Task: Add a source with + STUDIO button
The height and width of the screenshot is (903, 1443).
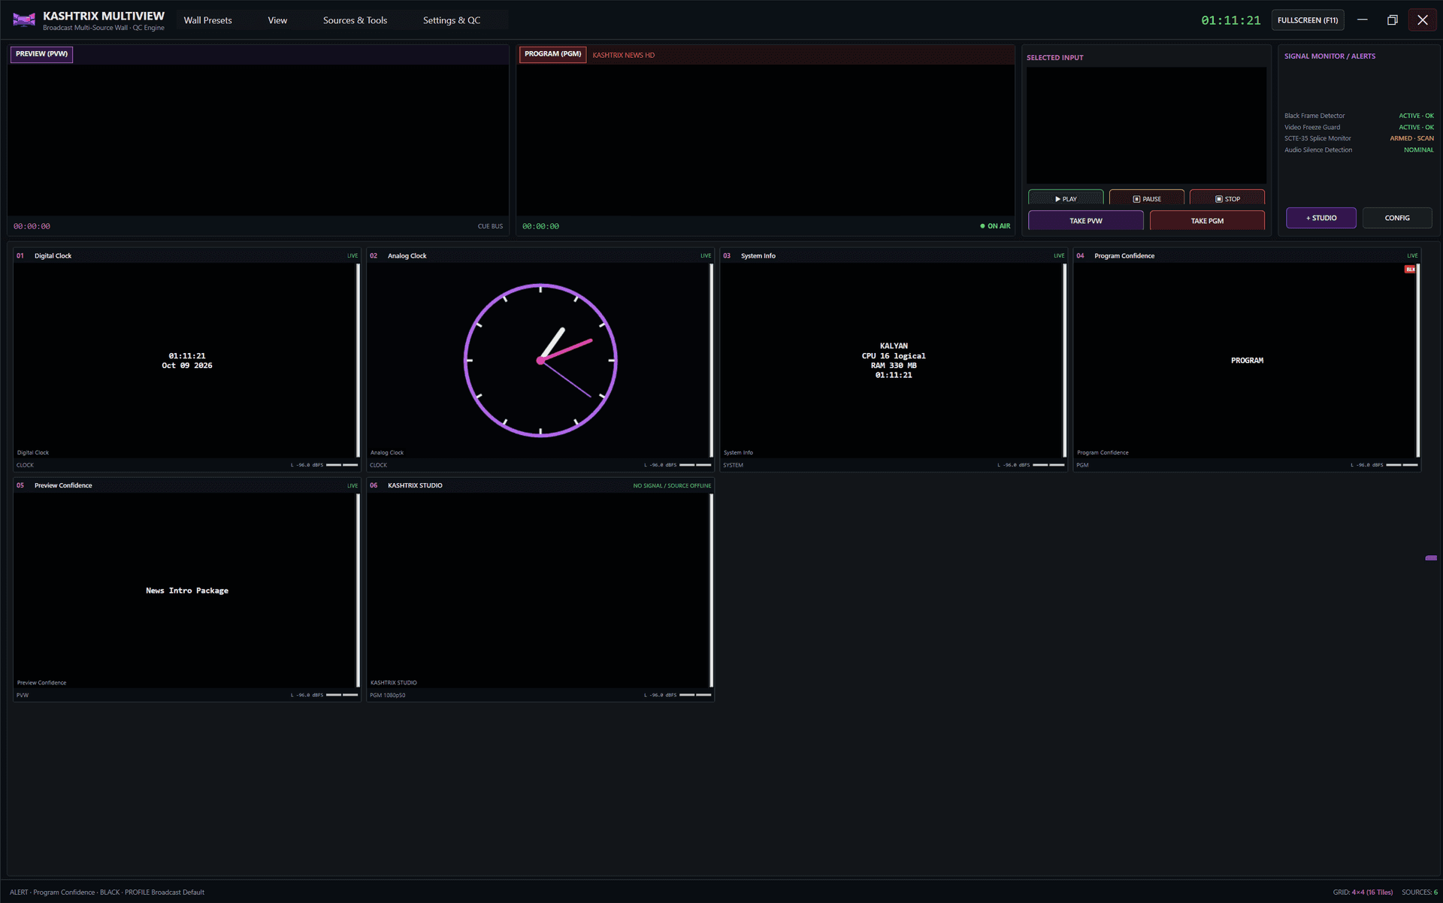Action: tap(1321, 218)
